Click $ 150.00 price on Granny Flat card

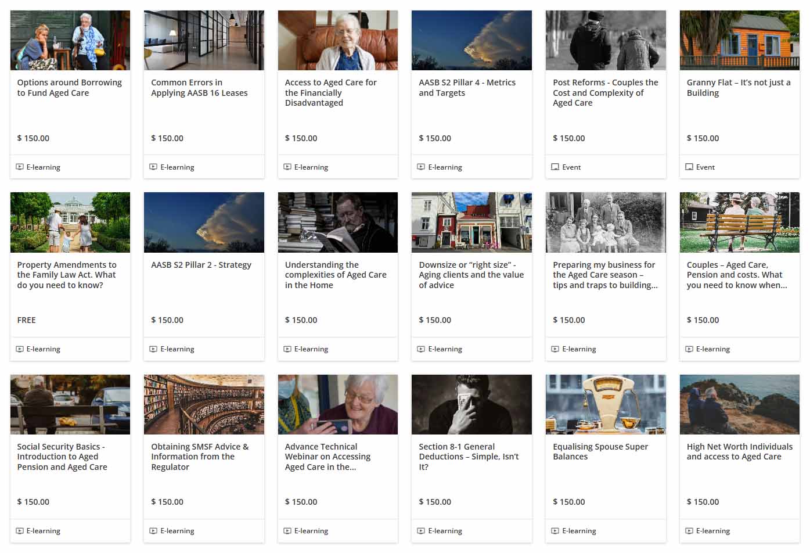click(x=703, y=138)
